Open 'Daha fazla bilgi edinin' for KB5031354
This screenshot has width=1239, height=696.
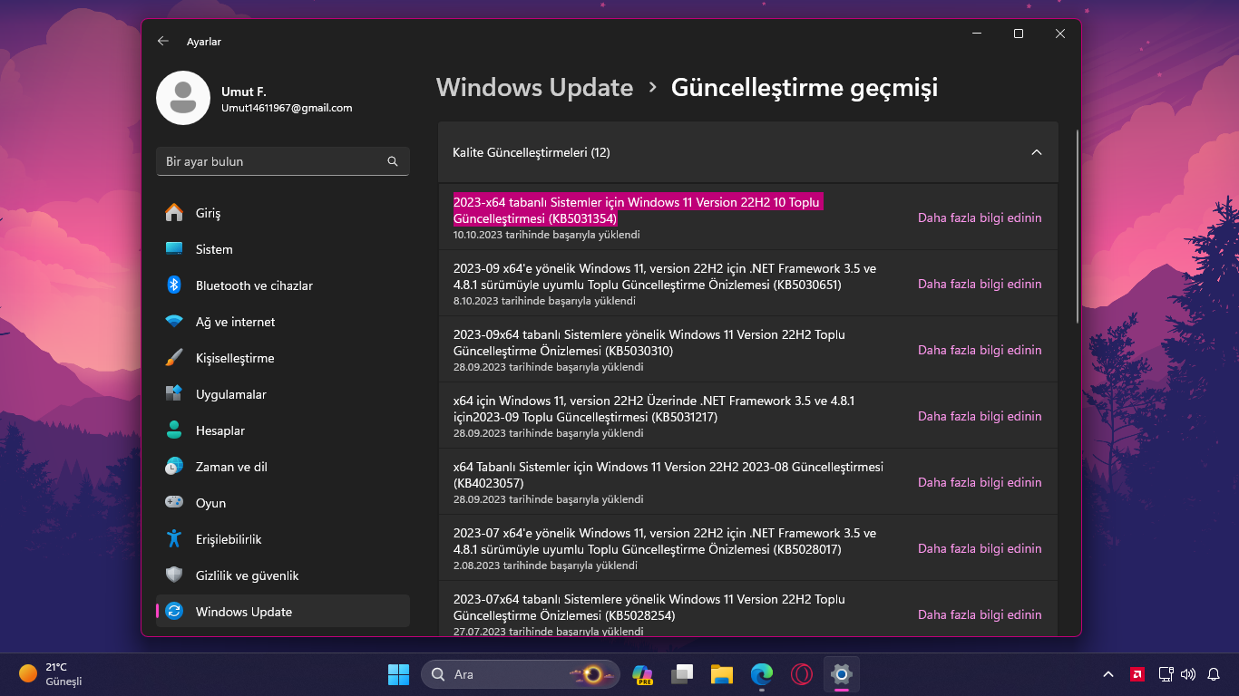tap(980, 217)
